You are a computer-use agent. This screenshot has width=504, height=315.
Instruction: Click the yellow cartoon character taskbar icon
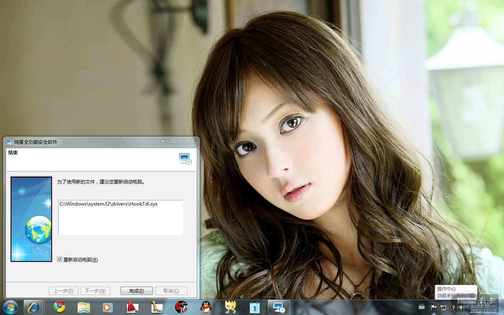(230, 307)
